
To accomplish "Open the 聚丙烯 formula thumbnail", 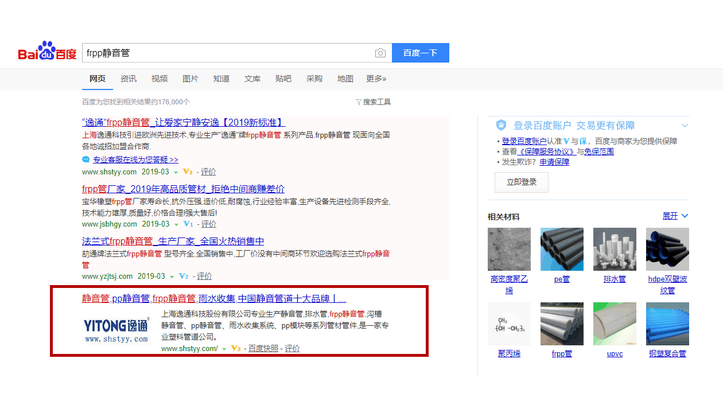I will (509, 324).
